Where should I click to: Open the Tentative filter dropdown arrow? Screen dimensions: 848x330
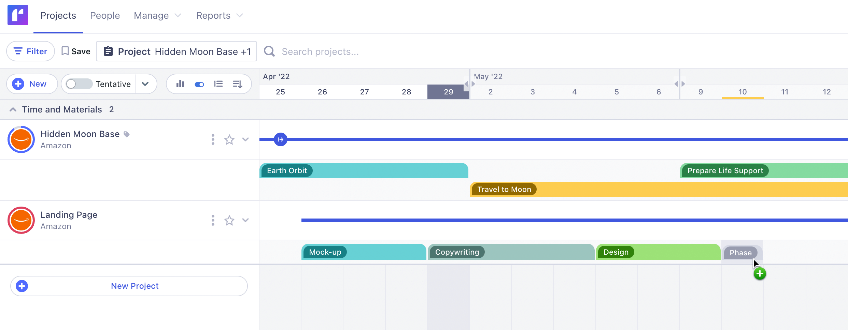point(146,84)
